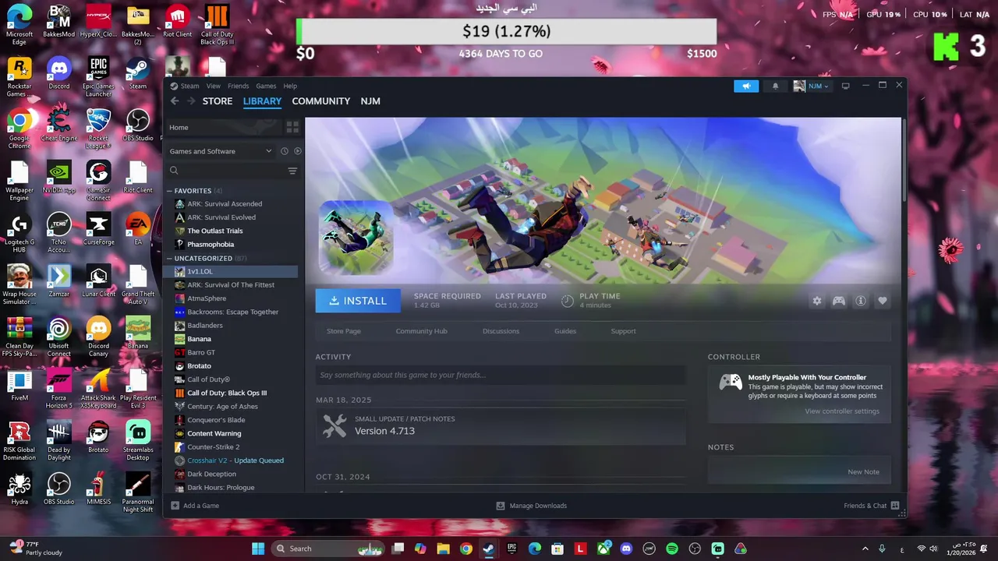998x561 pixels.
Task: Open the Discussions link
Action: [501, 331]
